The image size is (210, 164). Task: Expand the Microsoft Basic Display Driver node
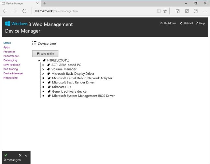[43, 74]
